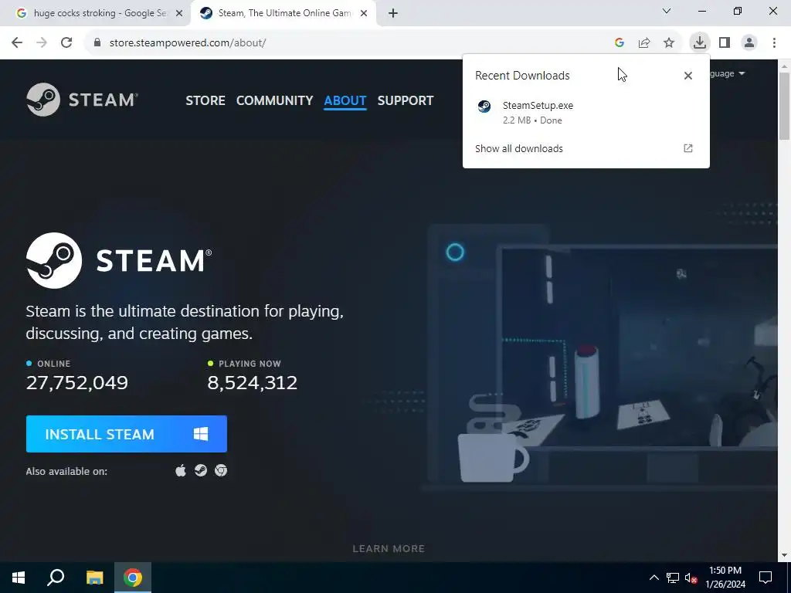This screenshot has height=593, width=791.
Task: Click the Google icon in the address bar
Action: pyautogui.click(x=620, y=43)
